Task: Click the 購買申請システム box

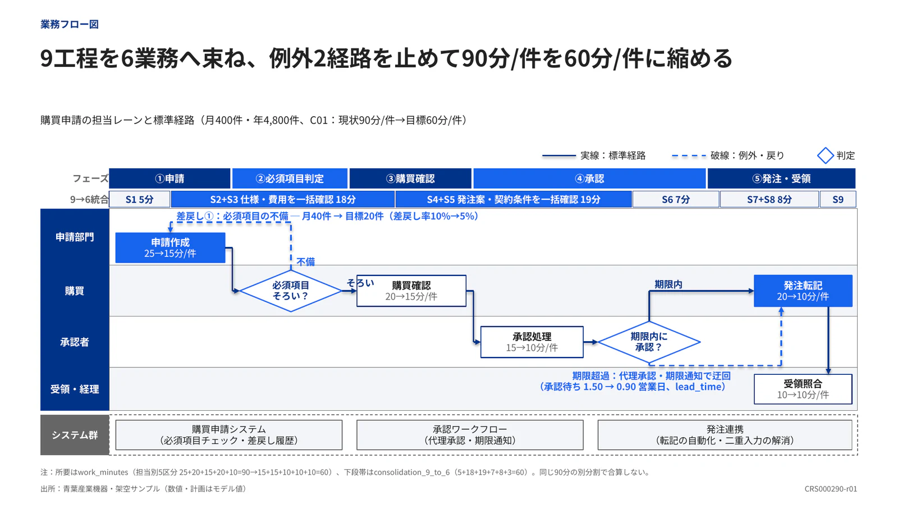Action: (x=229, y=435)
